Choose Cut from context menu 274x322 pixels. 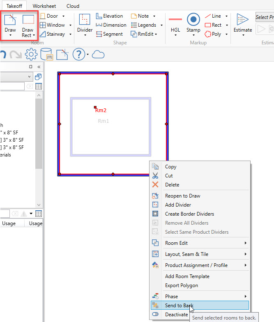[x=200, y=176]
